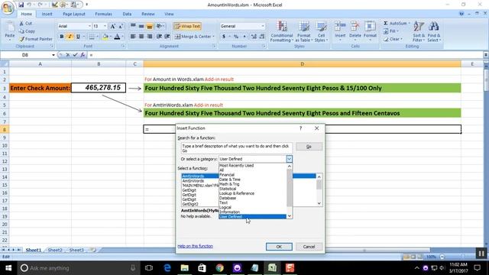Viewport: 489px width, 275px height.
Task: Click the Cut icon in Clipboard group
Action: click(x=21, y=24)
